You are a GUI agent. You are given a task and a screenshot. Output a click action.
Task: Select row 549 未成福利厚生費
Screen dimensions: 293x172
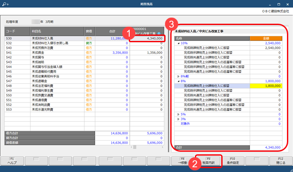click(x=84, y=91)
